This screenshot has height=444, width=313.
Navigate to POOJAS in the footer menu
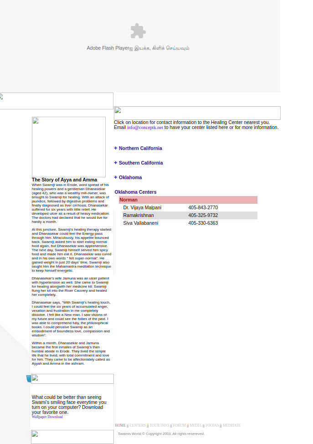[212, 425]
